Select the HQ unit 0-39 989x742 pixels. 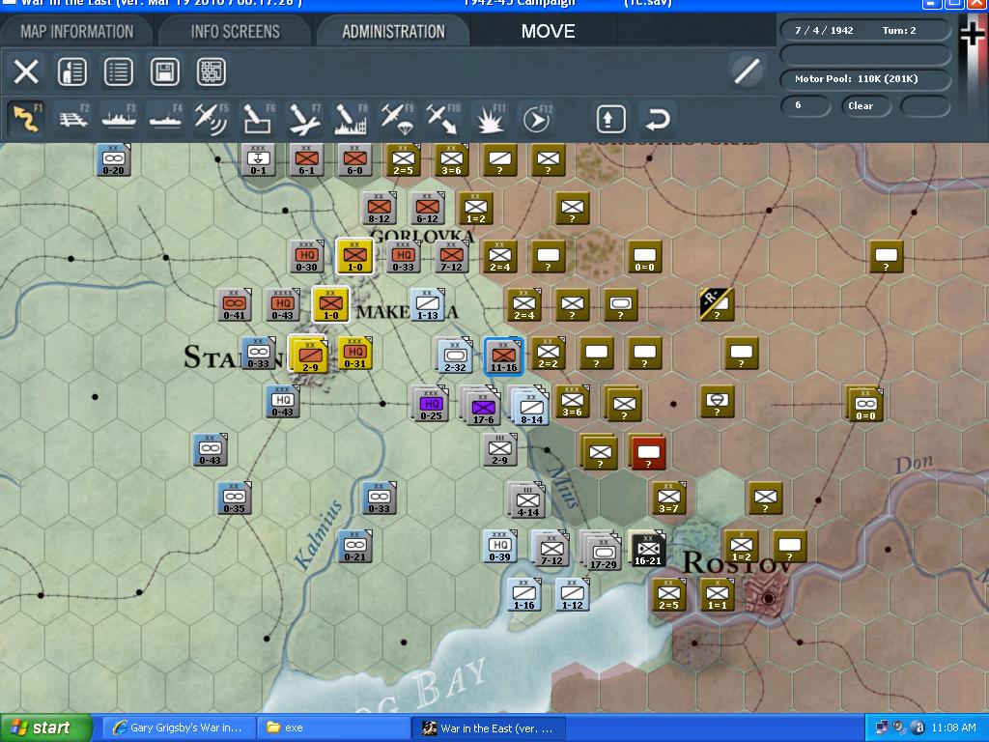(499, 546)
